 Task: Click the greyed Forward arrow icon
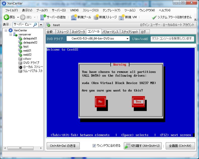click(23, 17)
